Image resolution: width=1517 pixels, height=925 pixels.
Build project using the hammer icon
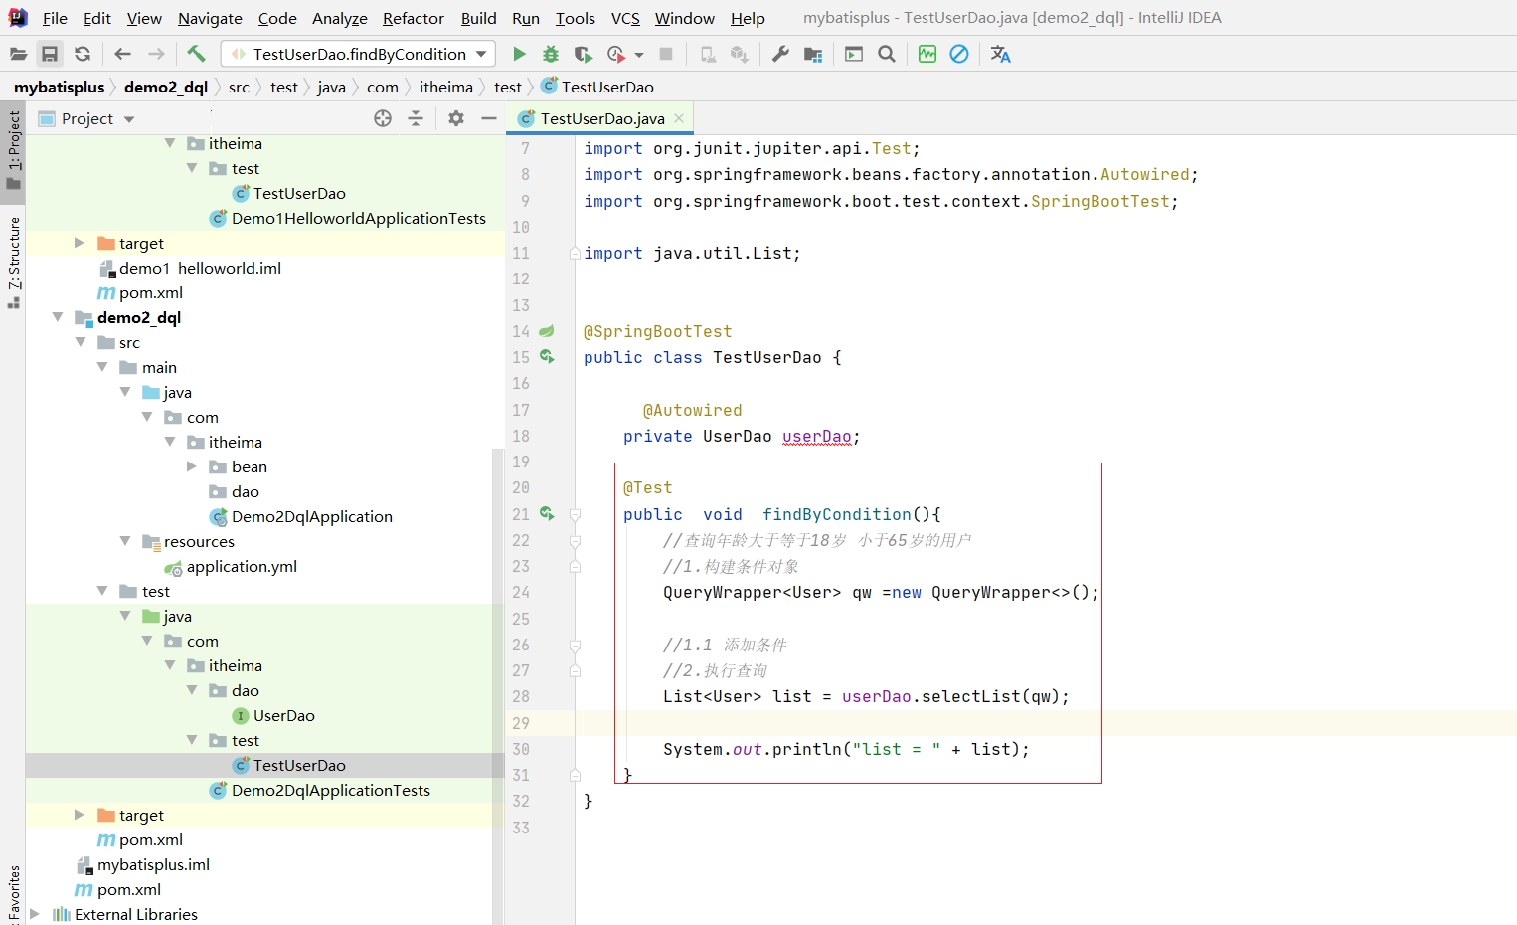(x=196, y=54)
